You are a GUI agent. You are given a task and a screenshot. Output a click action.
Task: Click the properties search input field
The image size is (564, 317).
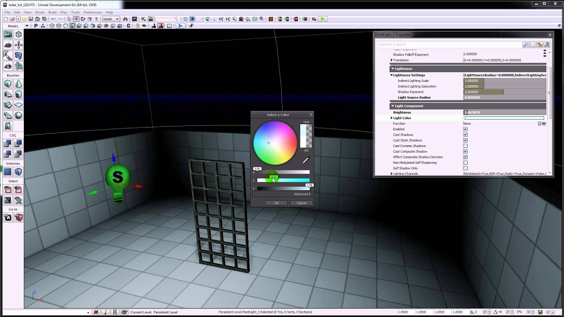click(x=449, y=44)
